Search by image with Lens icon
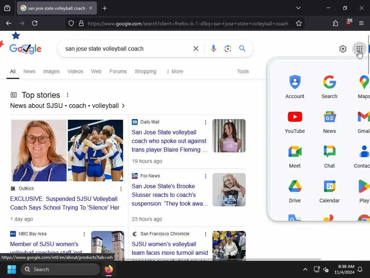370x278 pixels. pyautogui.click(x=228, y=49)
